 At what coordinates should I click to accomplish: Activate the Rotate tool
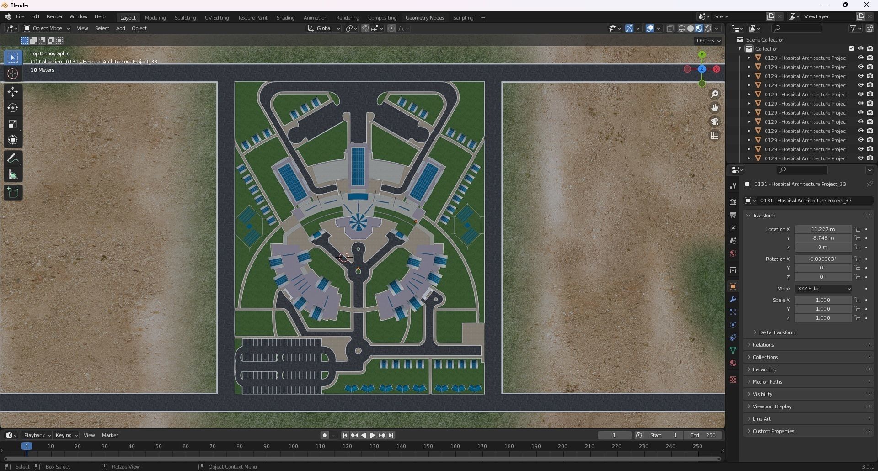(13, 108)
